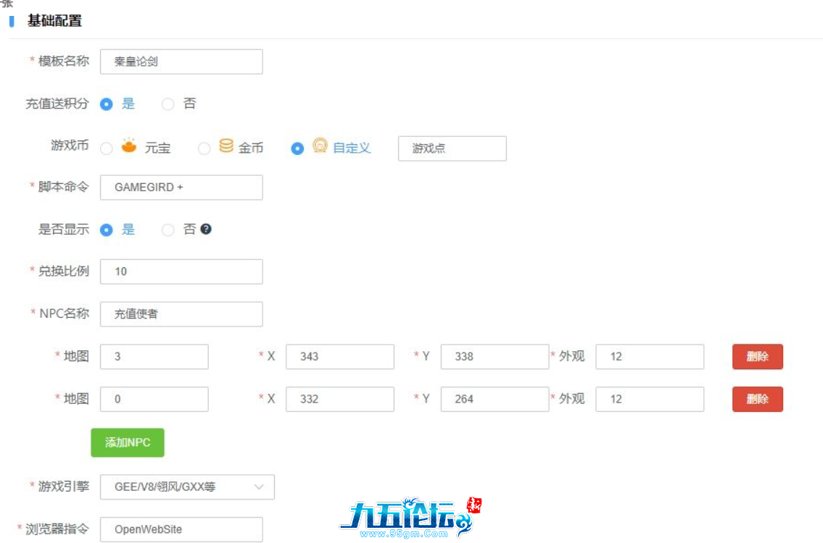Viewport: 823px width, 543px height.
Task: Select 是 for 是否显示
Action: pos(107,230)
